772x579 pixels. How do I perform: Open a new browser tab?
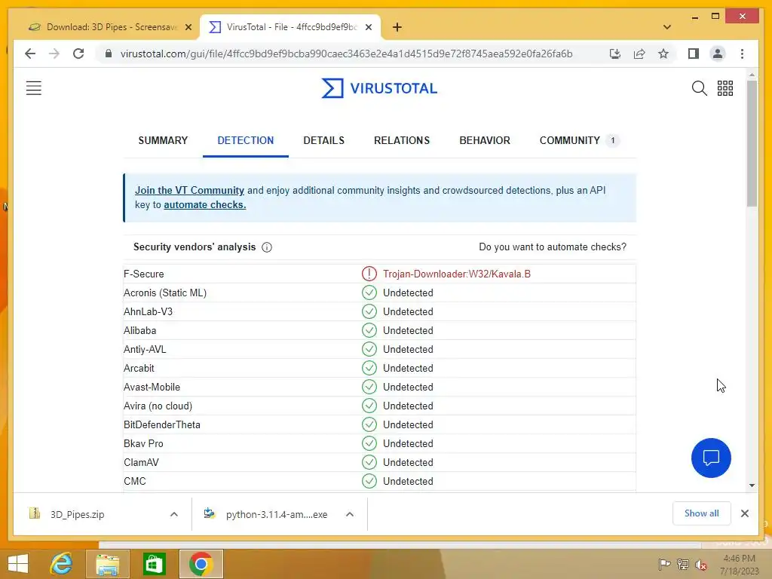(x=397, y=27)
